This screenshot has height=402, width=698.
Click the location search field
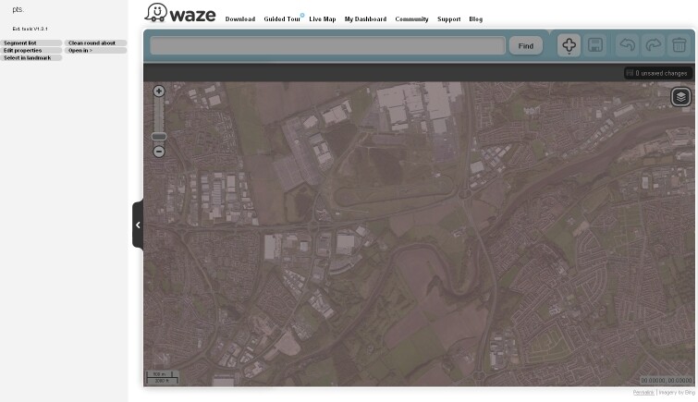[x=327, y=45]
